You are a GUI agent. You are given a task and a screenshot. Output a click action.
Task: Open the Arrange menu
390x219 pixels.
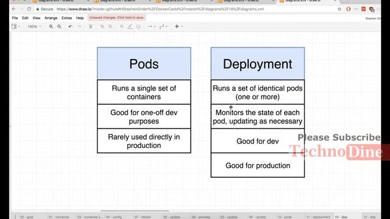[51, 18]
